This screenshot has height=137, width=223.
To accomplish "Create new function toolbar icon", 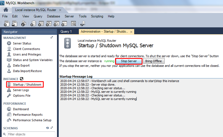I will pyautogui.click(x=64, y=23).
